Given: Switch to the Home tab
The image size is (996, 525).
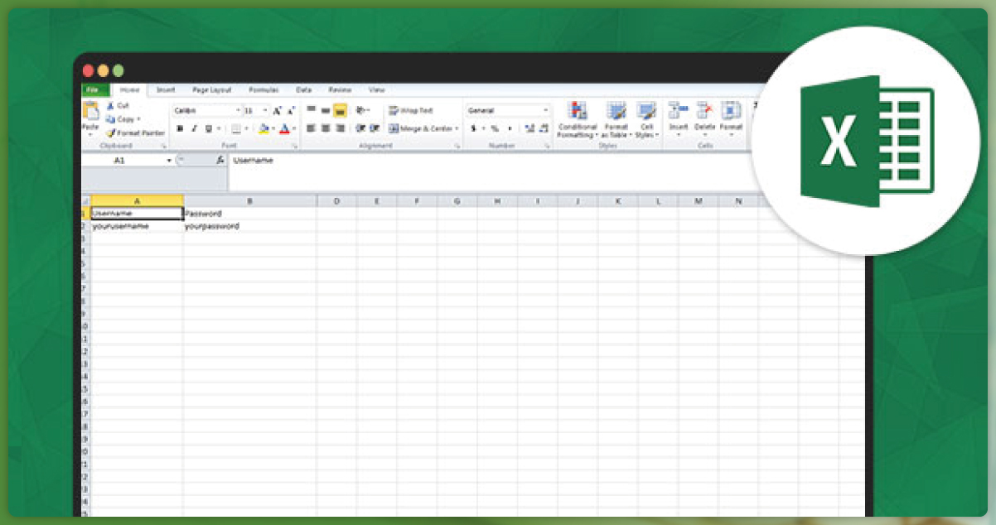Looking at the screenshot, I should (x=128, y=89).
